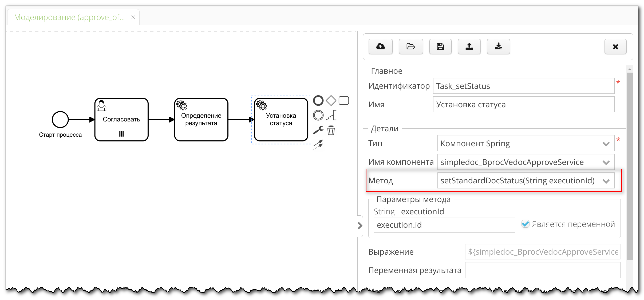Append task using rectangle icon
644x300 pixels.
tap(344, 101)
